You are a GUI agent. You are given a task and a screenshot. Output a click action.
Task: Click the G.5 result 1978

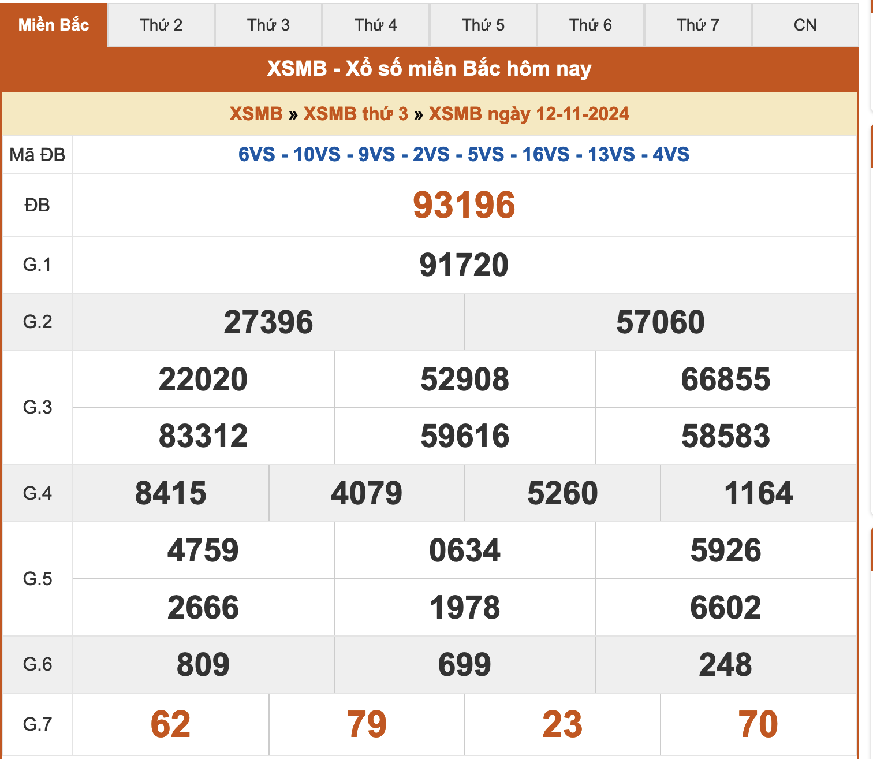pos(465,608)
